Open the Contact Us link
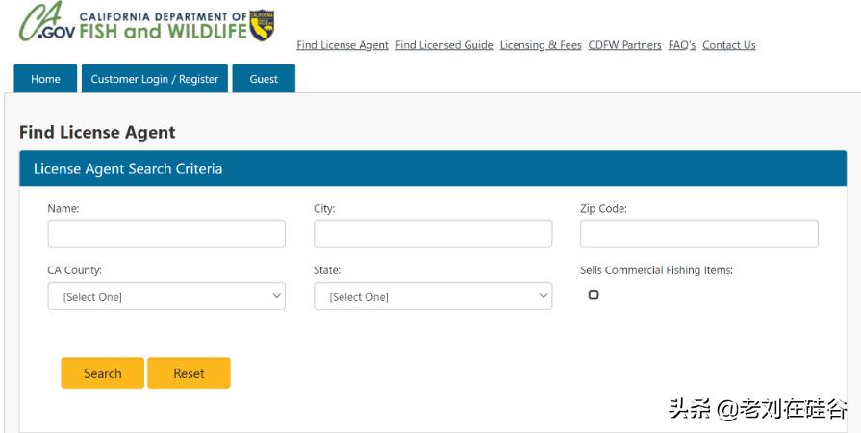This screenshot has width=861, height=433. coord(728,45)
